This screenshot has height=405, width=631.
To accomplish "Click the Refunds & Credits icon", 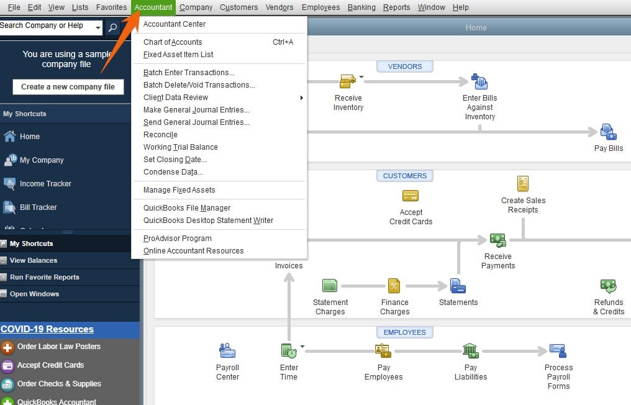I will (x=608, y=286).
